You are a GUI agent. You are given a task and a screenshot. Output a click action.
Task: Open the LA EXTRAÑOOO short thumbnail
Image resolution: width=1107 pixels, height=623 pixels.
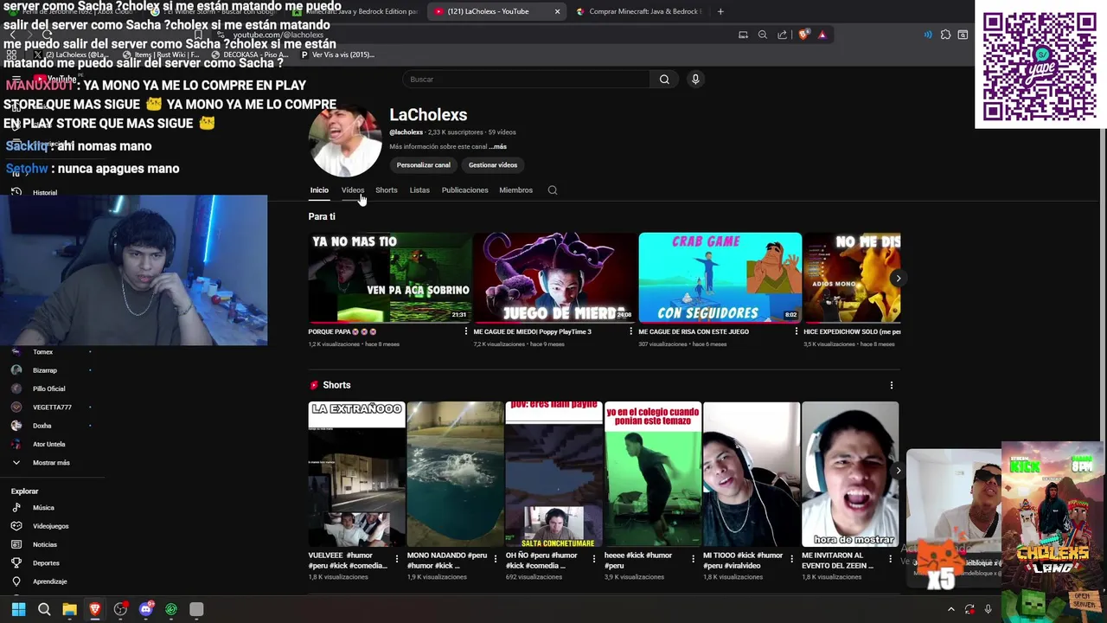(357, 474)
